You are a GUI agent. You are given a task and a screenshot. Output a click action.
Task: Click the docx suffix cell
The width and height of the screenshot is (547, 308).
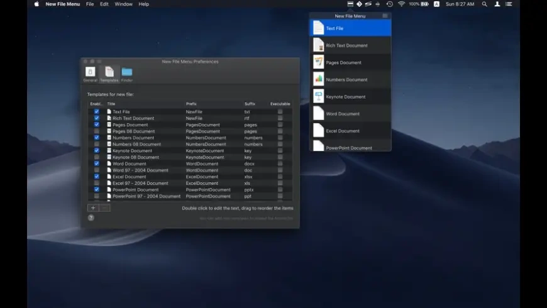point(249,163)
